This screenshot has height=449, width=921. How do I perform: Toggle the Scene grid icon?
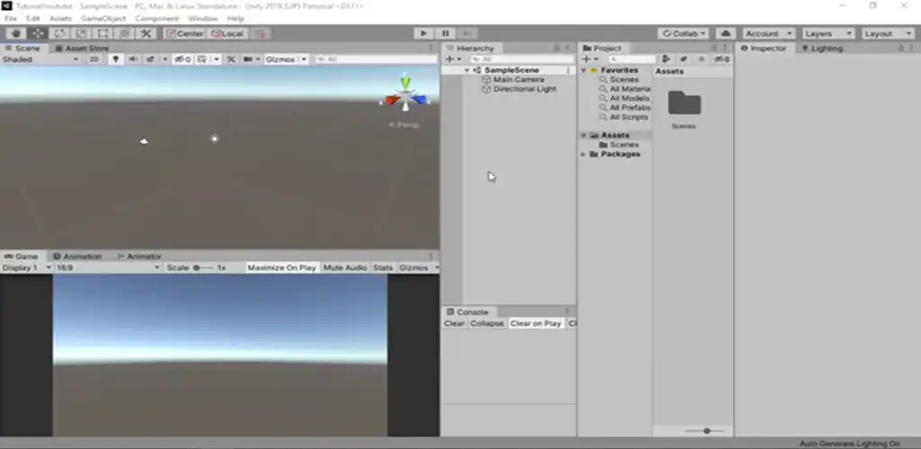point(202,59)
